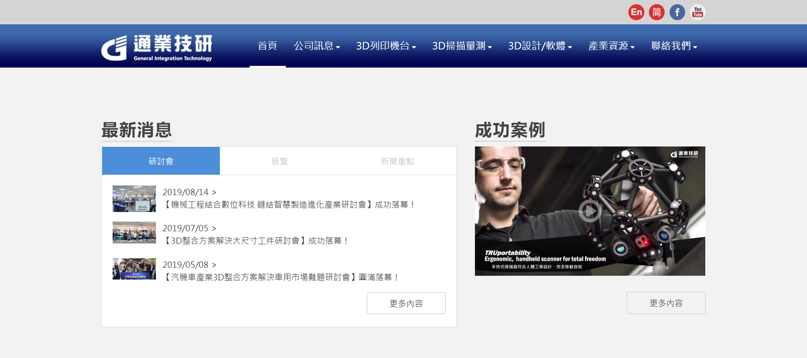Switch to Simplified Chinese via 简 icon
Screen dimensions: 807x358
(656, 12)
